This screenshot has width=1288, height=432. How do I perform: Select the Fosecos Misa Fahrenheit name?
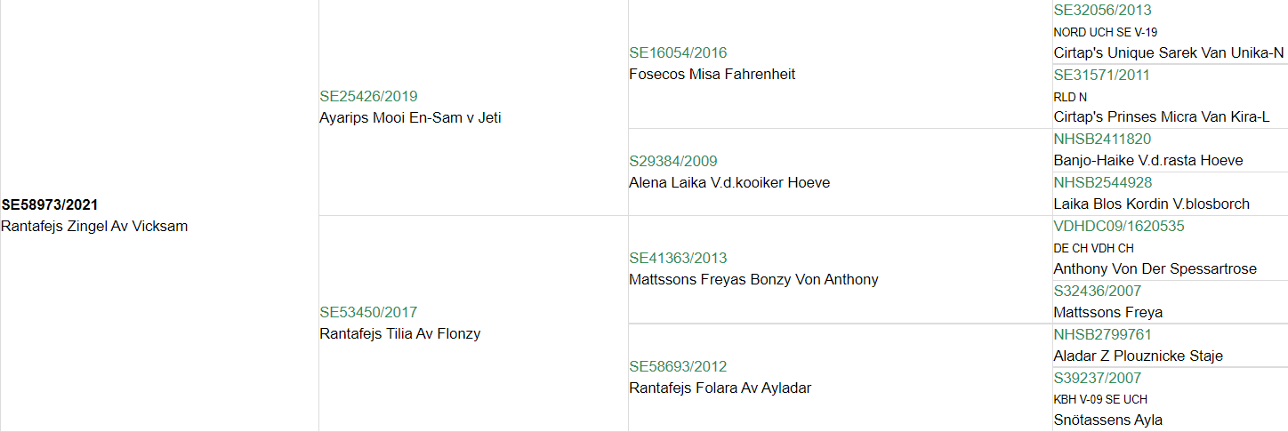(712, 74)
